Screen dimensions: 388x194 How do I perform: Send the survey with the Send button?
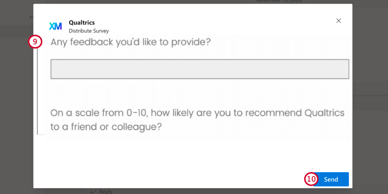(331, 179)
